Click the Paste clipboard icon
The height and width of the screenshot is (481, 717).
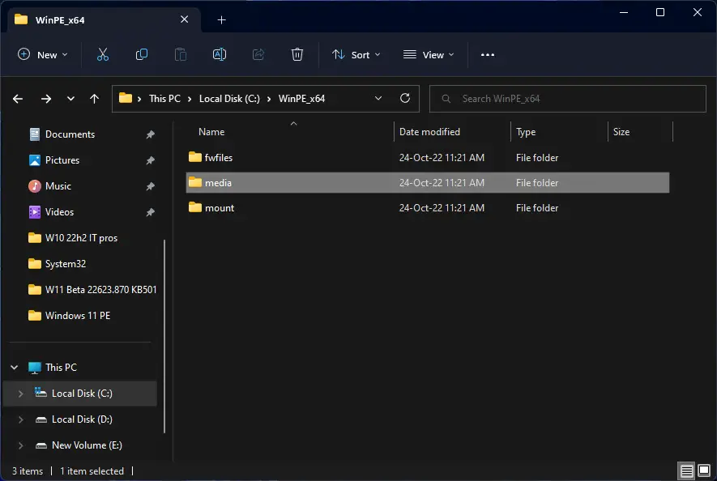[181, 54]
